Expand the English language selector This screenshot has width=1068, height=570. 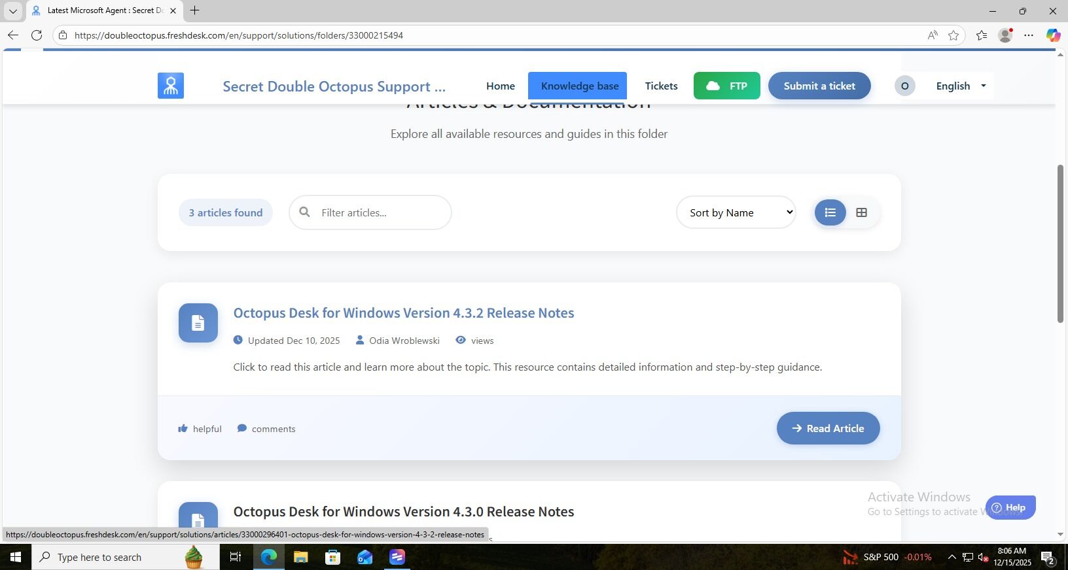pyautogui.click(x=961, y=86)
